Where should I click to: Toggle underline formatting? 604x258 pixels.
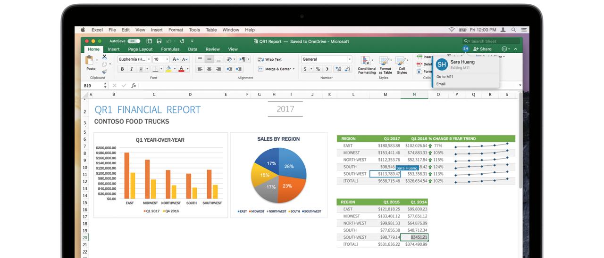[140, 69]
